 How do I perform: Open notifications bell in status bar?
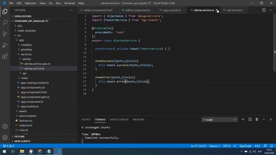pyautogui.click(x=272, y=146)
